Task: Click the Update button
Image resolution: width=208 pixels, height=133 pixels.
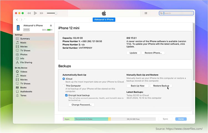Action: 133,53
